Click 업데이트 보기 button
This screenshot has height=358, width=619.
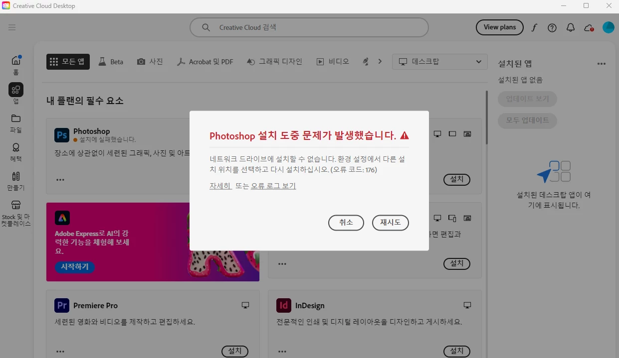[x=527, y=99]
